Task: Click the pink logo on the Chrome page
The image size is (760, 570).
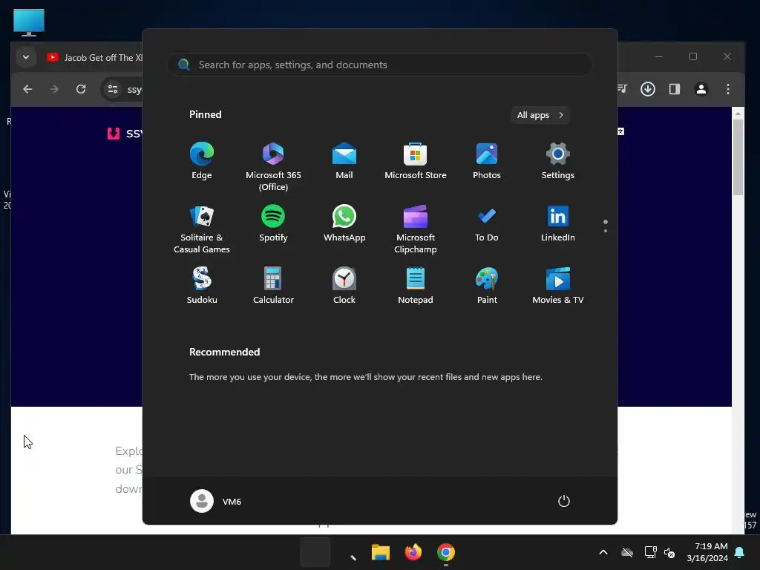Action: tap(114, 134)
